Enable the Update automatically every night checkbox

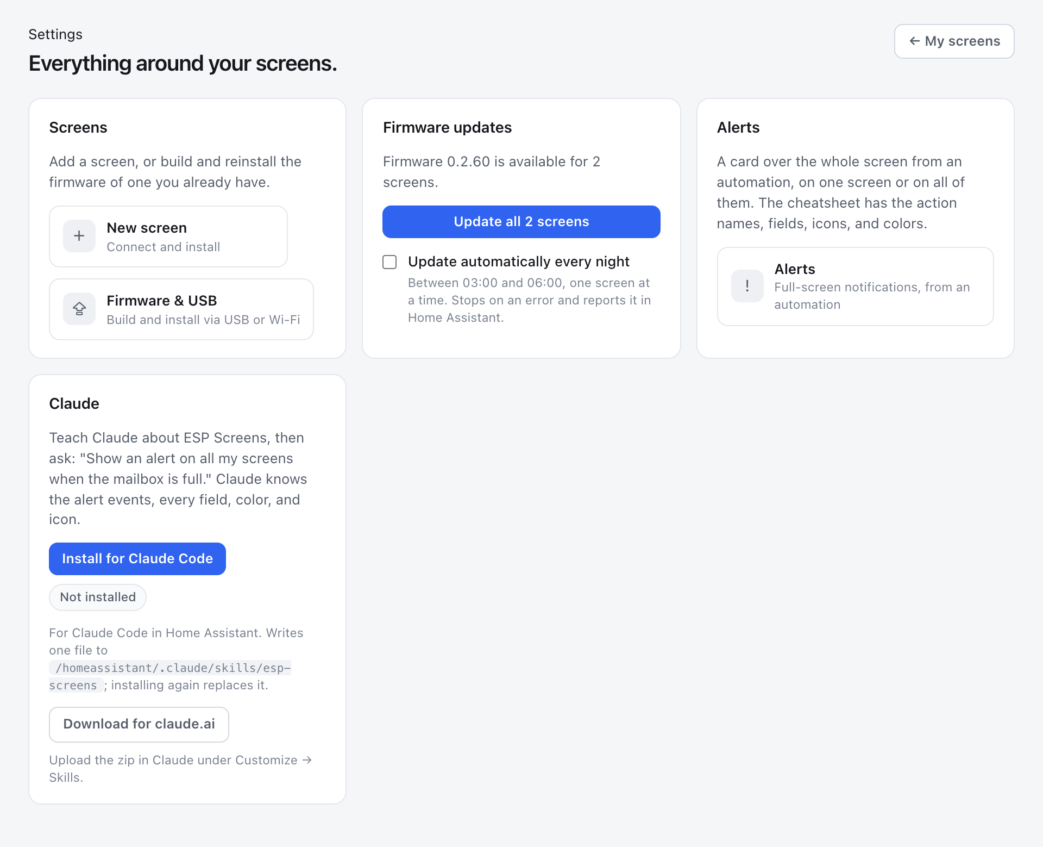pyautogui.click(x=389, y=262)
